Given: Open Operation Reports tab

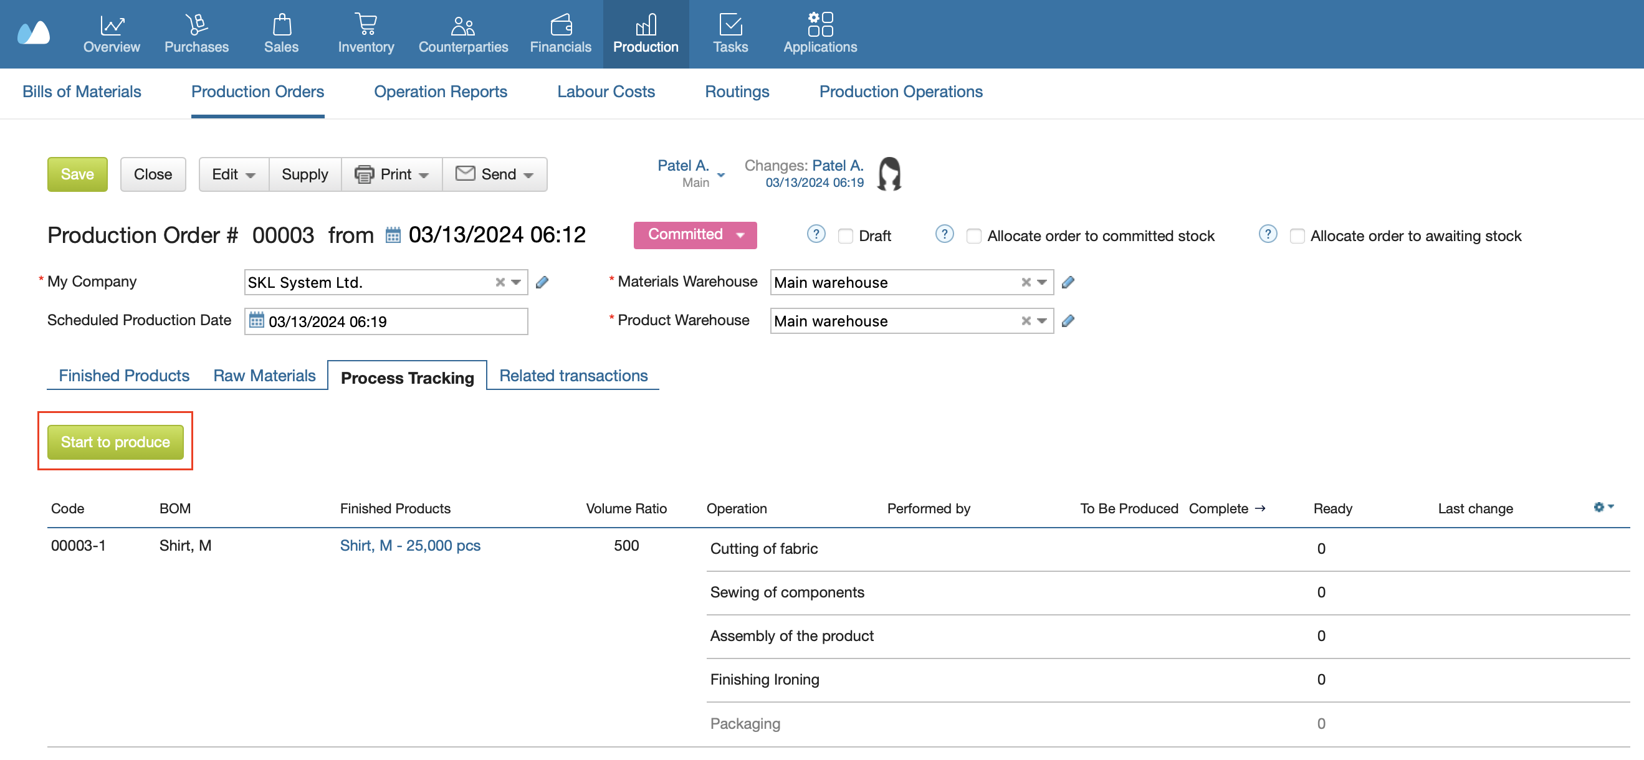Looking at the screenshot, I should pyautogui.click(x=441, y=92).
